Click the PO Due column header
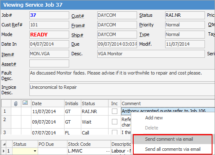 [x=52, y=144]
